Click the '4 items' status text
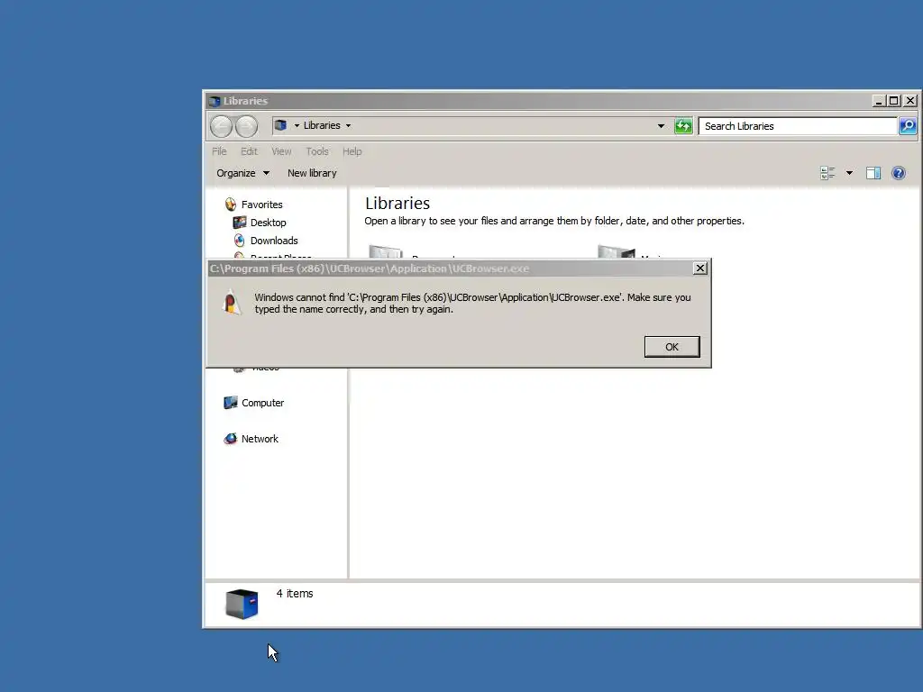The image size is (923, 692). click(295, 594)
